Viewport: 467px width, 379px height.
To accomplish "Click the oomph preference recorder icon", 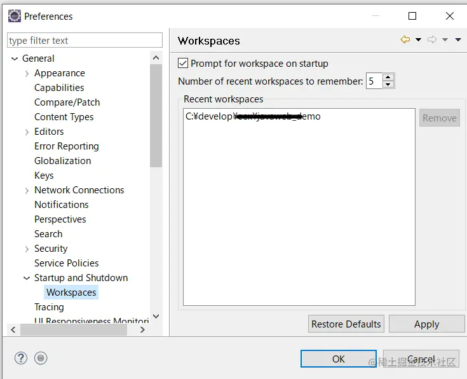I will pyautogui.click(x=41, y=358).
